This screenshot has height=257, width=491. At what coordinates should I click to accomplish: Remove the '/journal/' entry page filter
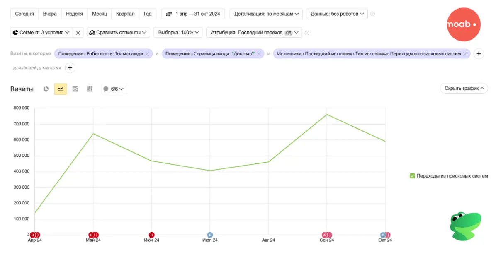pyautogui.click(x=259, y=54)
